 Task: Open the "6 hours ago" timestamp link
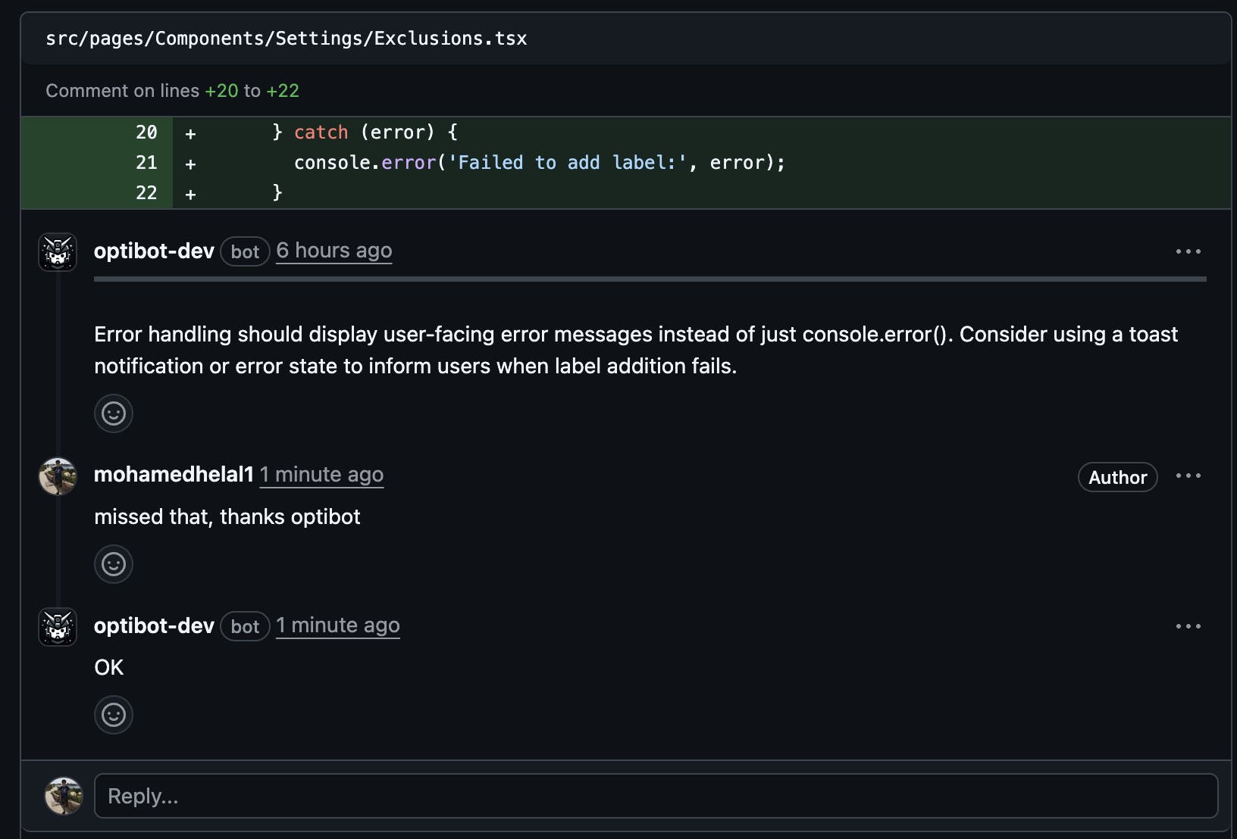point(334,251)
